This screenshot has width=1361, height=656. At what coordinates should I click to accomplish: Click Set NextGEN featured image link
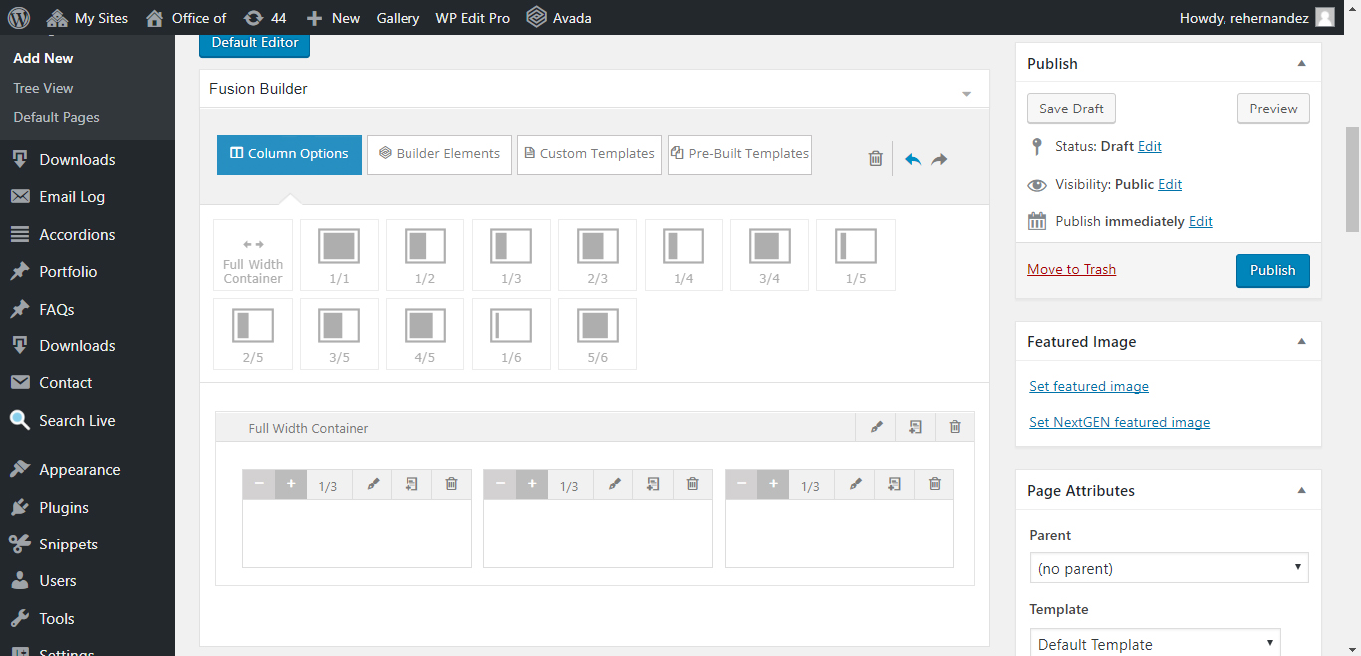(1119, 422)
